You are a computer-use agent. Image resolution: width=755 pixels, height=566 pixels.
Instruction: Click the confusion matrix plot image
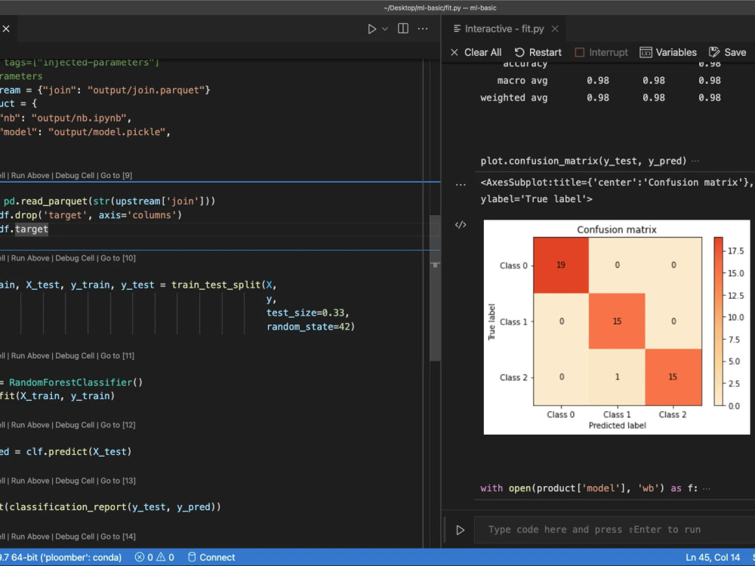[x=617, y=328]
